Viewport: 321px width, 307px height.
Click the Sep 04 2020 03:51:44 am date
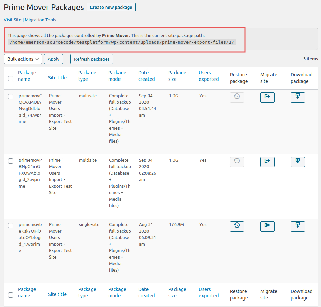click(x=148, y=105)
